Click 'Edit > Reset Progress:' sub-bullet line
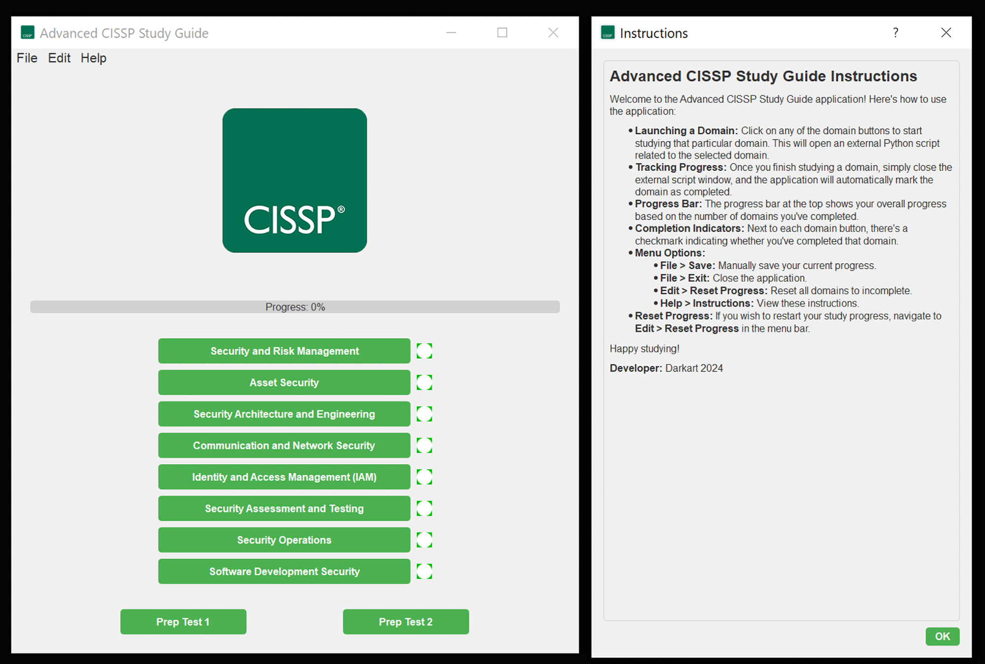985x664 pixels. point(786,291)
